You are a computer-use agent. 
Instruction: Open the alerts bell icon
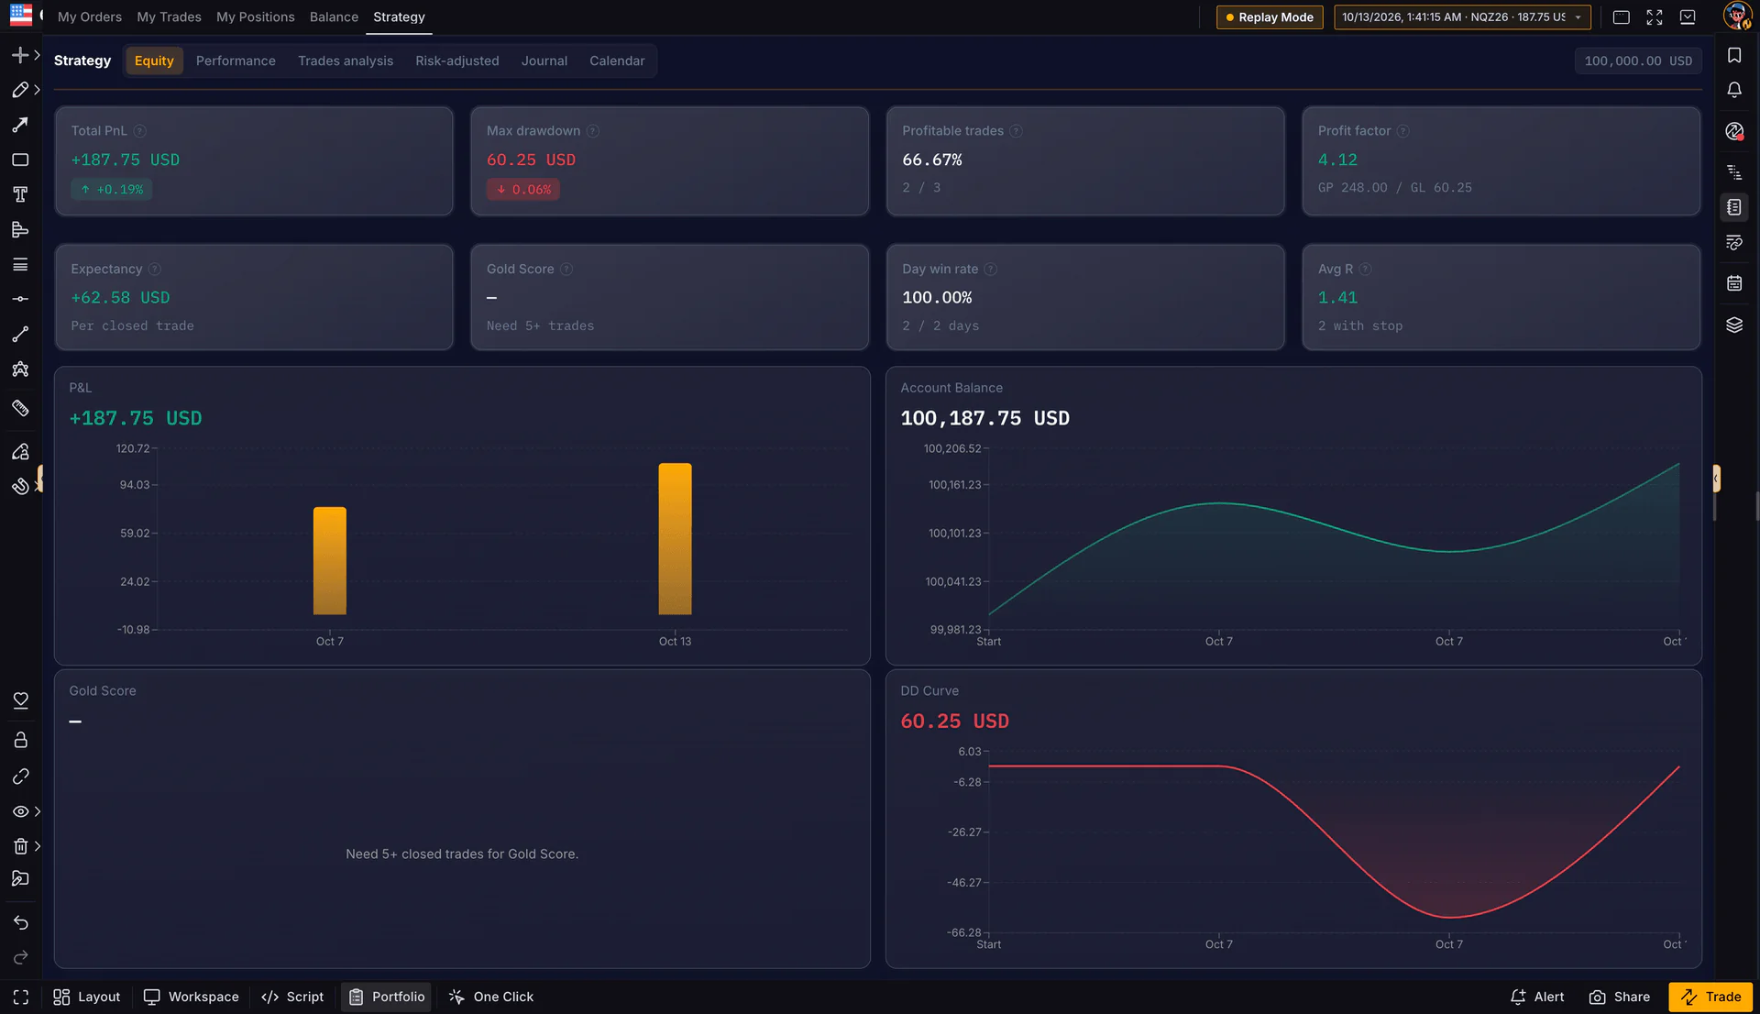(1734, 90)
